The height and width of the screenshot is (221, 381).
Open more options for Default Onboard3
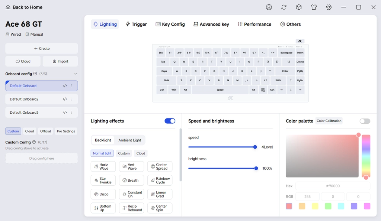click(x=71, y=112)
